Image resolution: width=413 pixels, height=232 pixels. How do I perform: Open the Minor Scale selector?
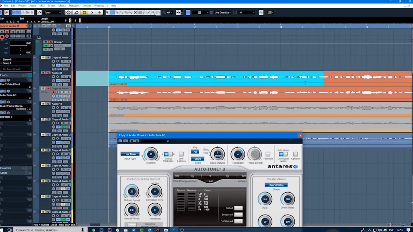[x=197, y=159]
